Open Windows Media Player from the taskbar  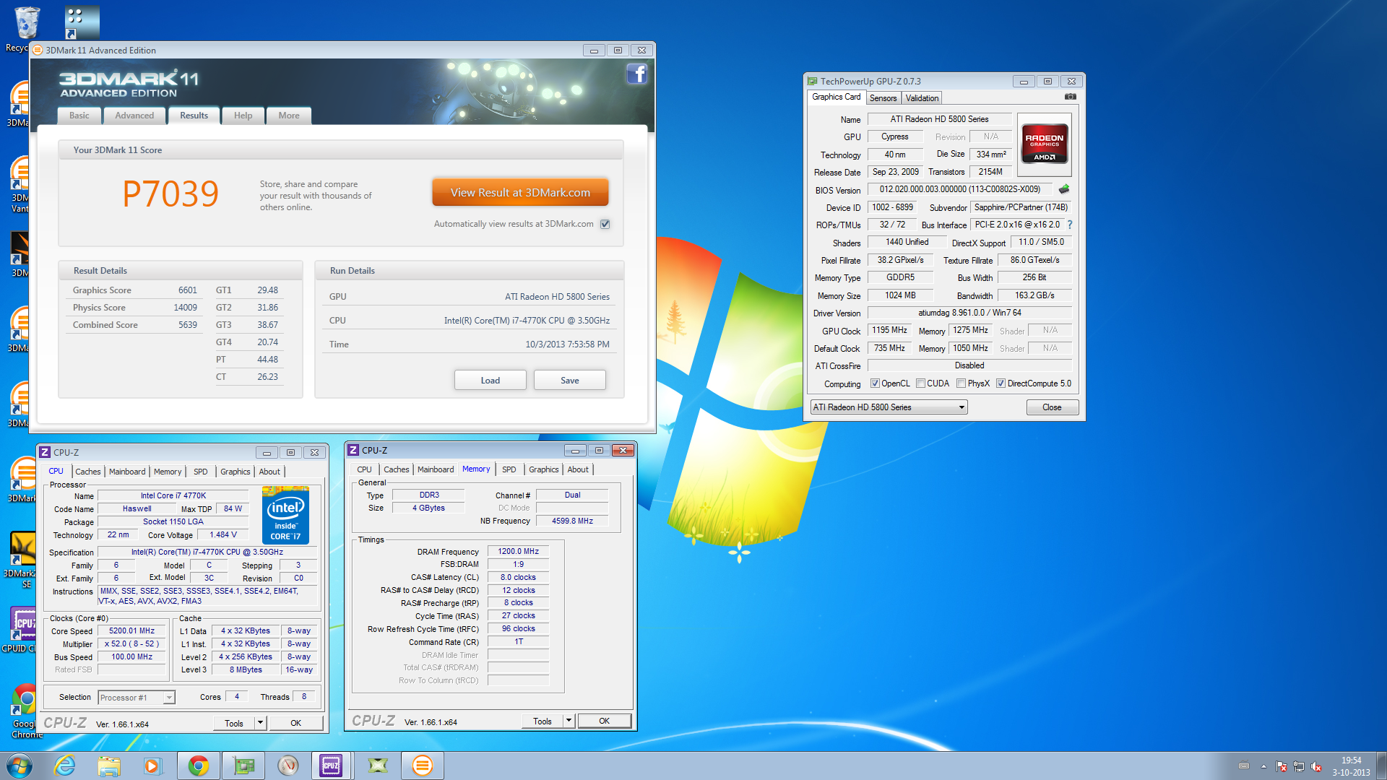(x=152, y=766)
